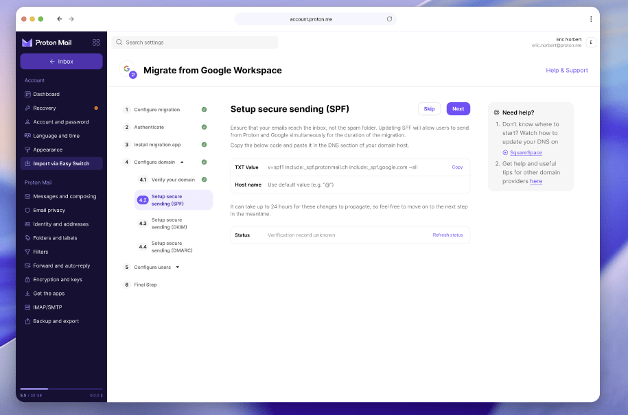Click the Recovery key icon
The width and height of the screenshot is (628, 415).
27,108
